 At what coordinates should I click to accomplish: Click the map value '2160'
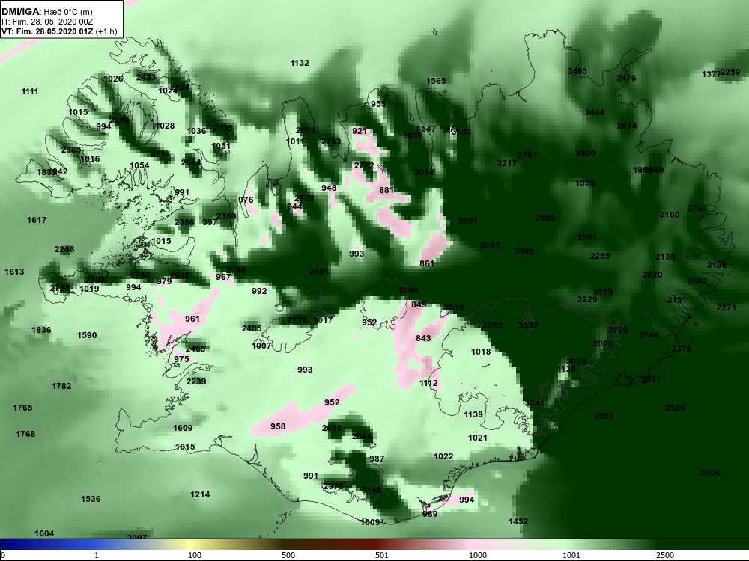tap(669, 215)
